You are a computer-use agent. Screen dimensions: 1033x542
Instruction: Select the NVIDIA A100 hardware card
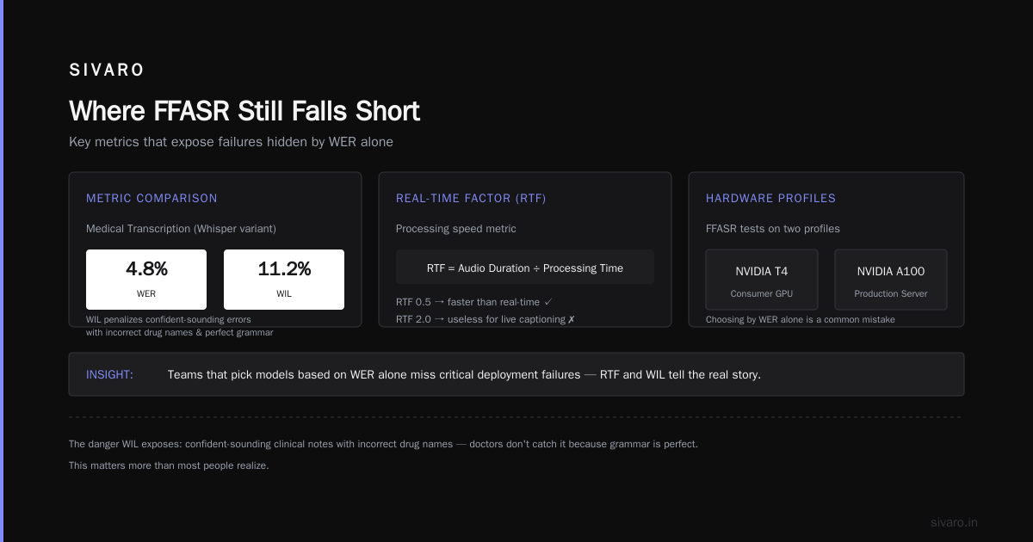(x=891, y=280)
